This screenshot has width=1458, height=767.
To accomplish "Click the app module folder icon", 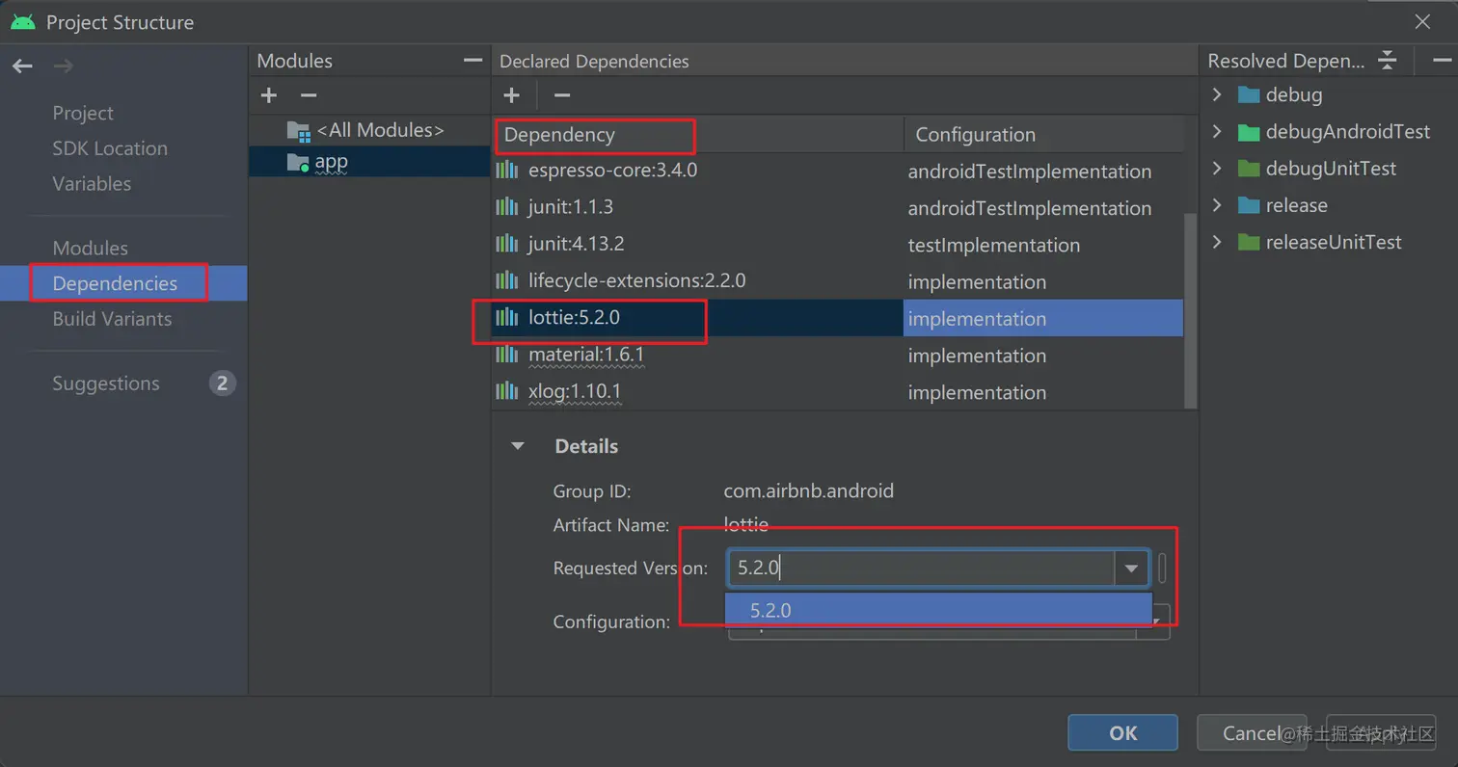I will tap(298, 163).
